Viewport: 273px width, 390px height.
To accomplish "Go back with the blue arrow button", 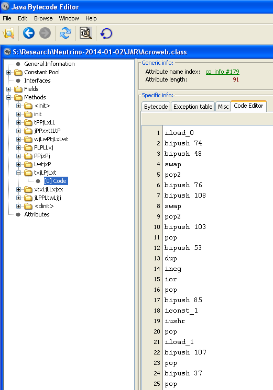I will click(29, 33).
